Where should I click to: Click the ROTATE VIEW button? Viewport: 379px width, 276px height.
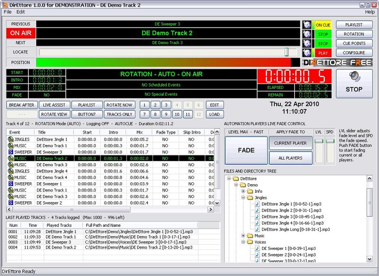click(54, 114)
